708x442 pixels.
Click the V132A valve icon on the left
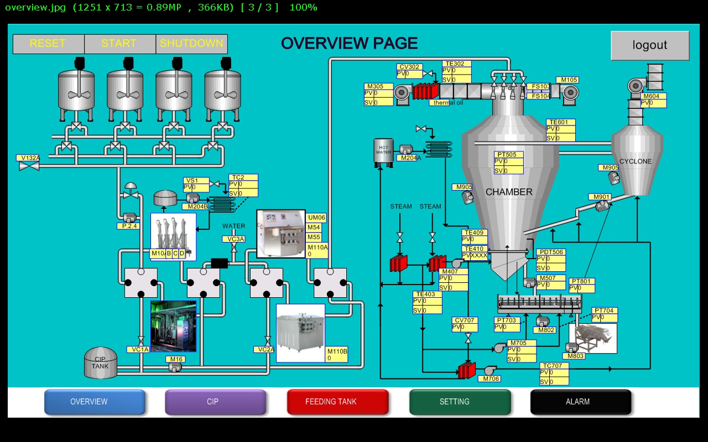click(x=29, y=166)
